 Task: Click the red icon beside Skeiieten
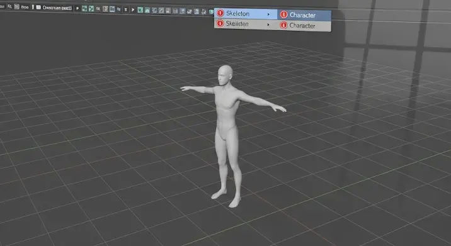220,23
